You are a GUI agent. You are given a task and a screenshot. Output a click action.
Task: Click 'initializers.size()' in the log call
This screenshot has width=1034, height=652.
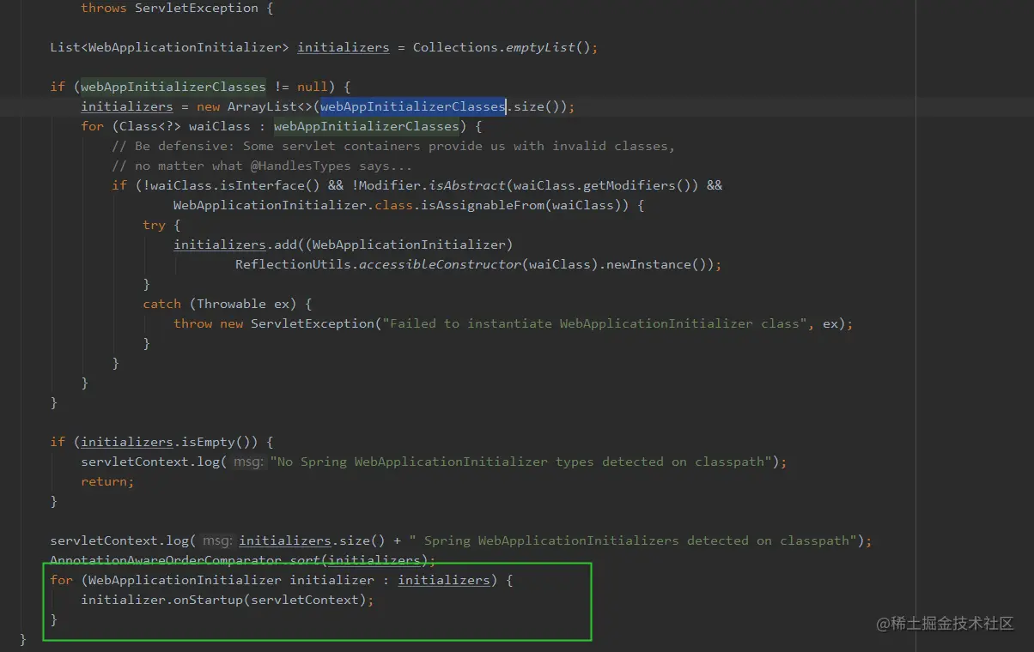point(313,540)
